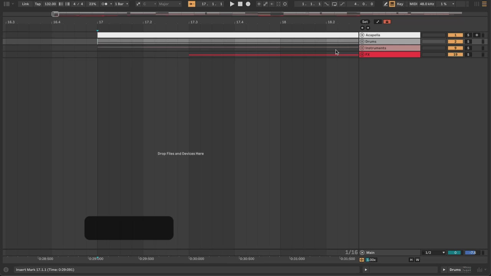Screen dimensions: 491x276
Task: Toggle the Computer MIDI Keyboard icon
Action: coord(392,4)
